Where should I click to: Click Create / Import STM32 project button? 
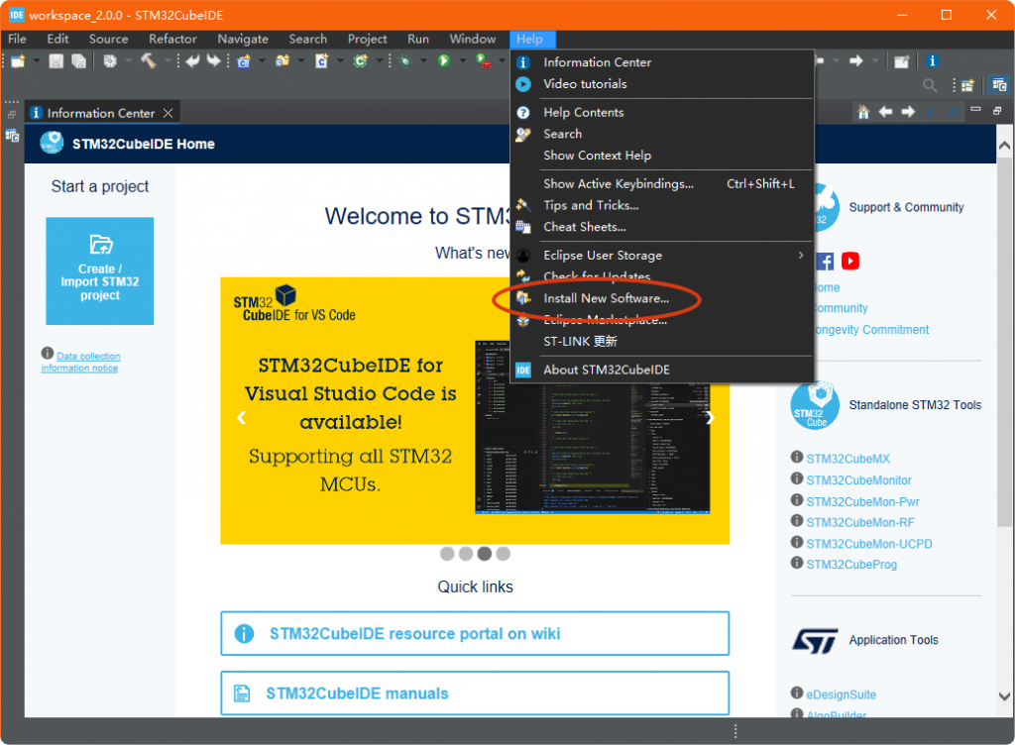click(x=99, y=270)
